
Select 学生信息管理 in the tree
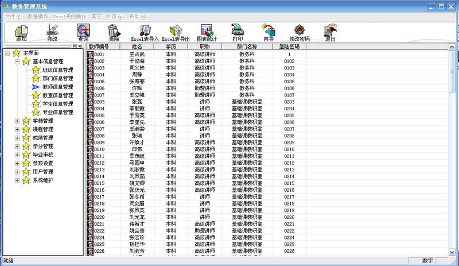pyautogui.click(x=57, y=104)
